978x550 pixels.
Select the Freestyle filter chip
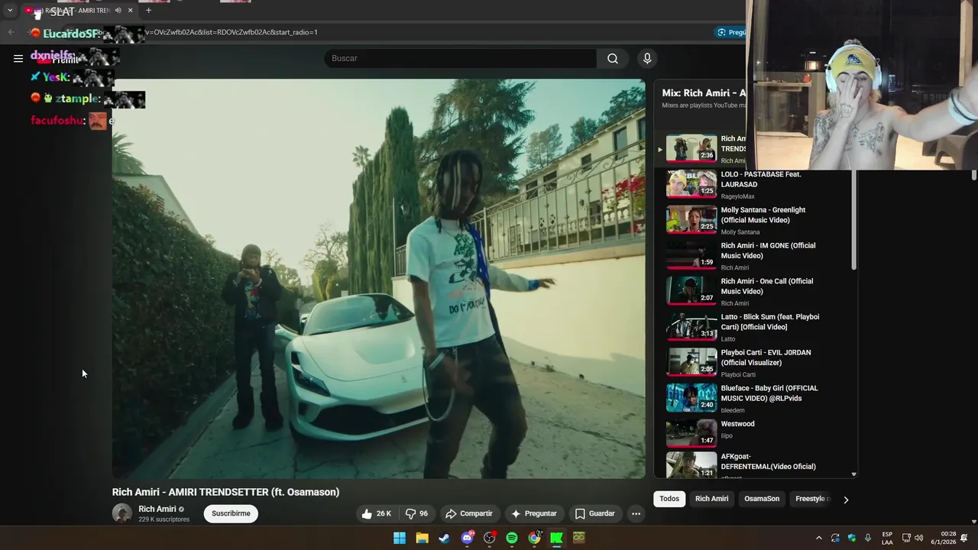coord(811,499)
